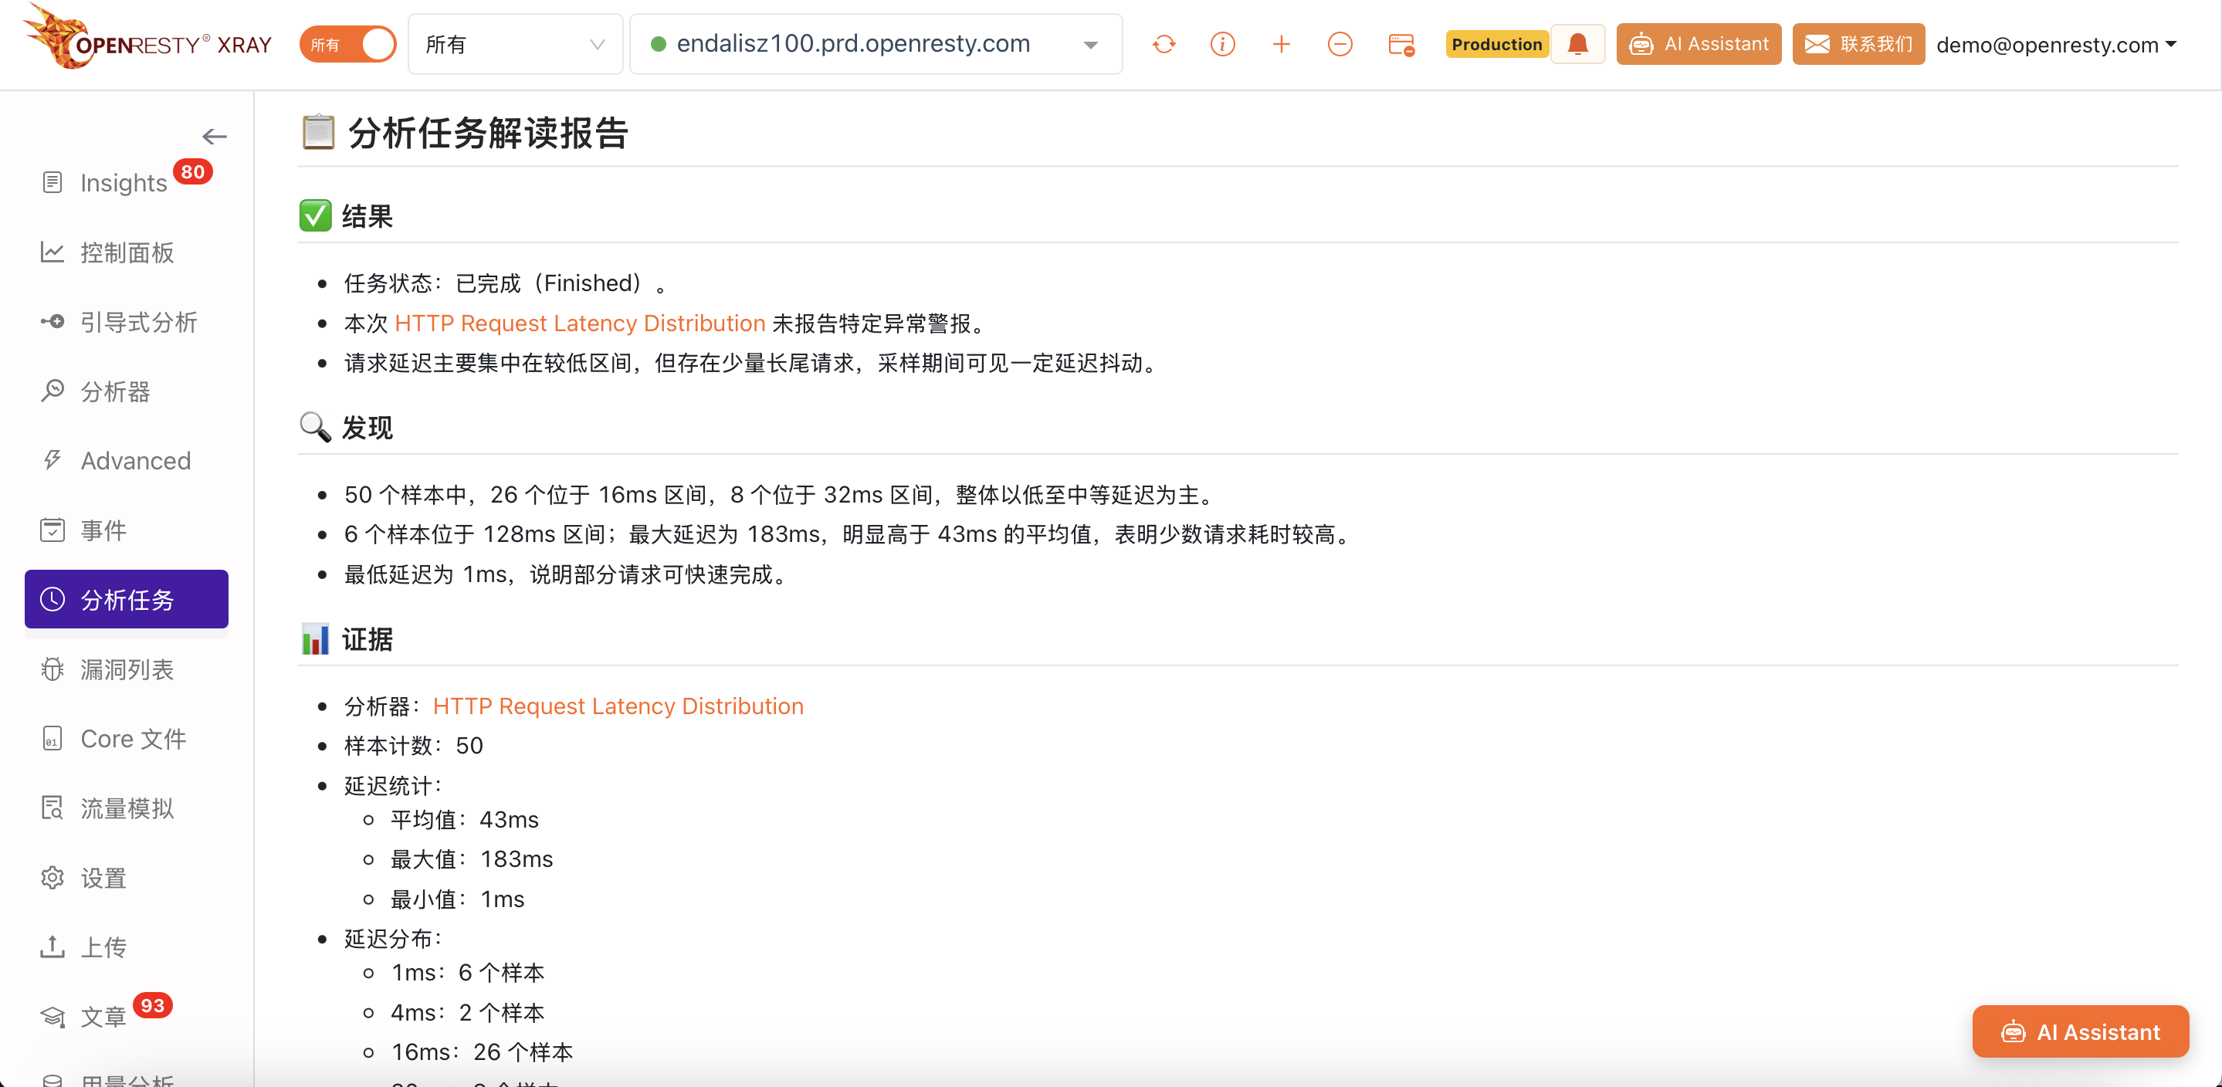Click the 分析任务 clock icon
This screenshot has width=2222, height=1087.
[x=53, y=600]
